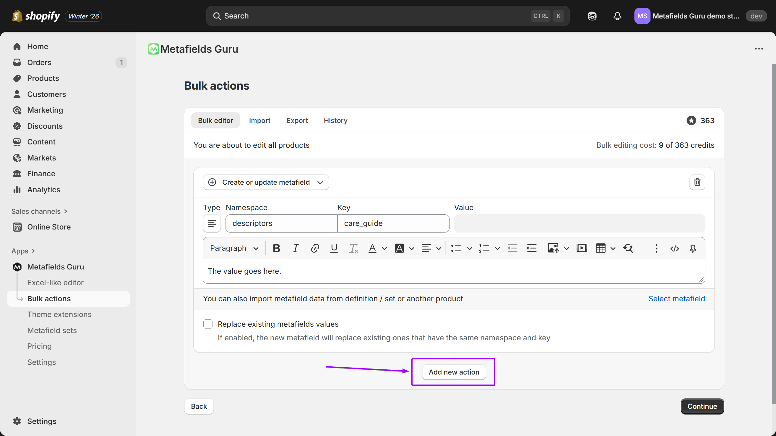
Task: Open the find and replace tool in editor
Action: [629, 248]
